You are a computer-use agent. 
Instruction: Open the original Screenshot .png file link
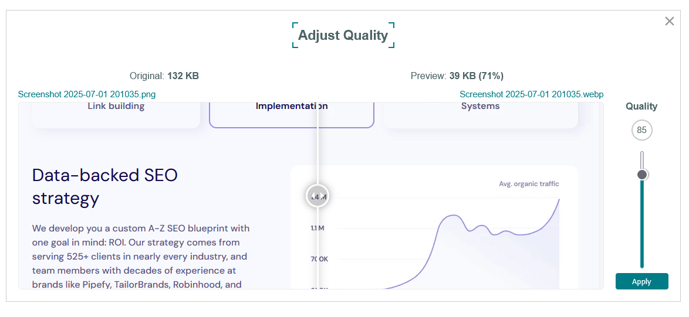coord(86,94)
